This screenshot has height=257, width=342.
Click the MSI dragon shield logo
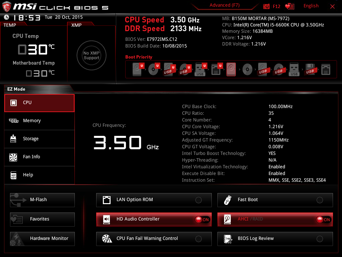point(7,7)
